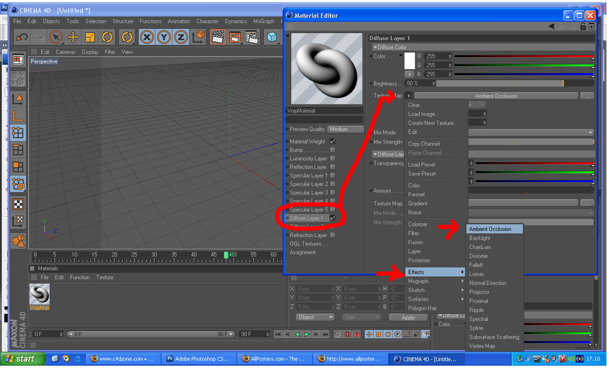Click the Apply button in coordinates
607x368 pixels.
[408, 317]
